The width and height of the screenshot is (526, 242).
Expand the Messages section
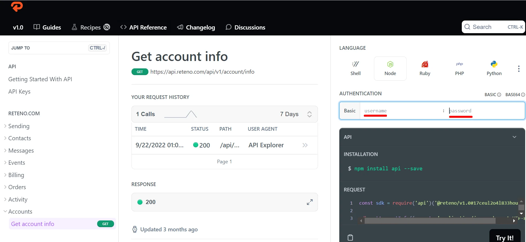pos(19,151)
